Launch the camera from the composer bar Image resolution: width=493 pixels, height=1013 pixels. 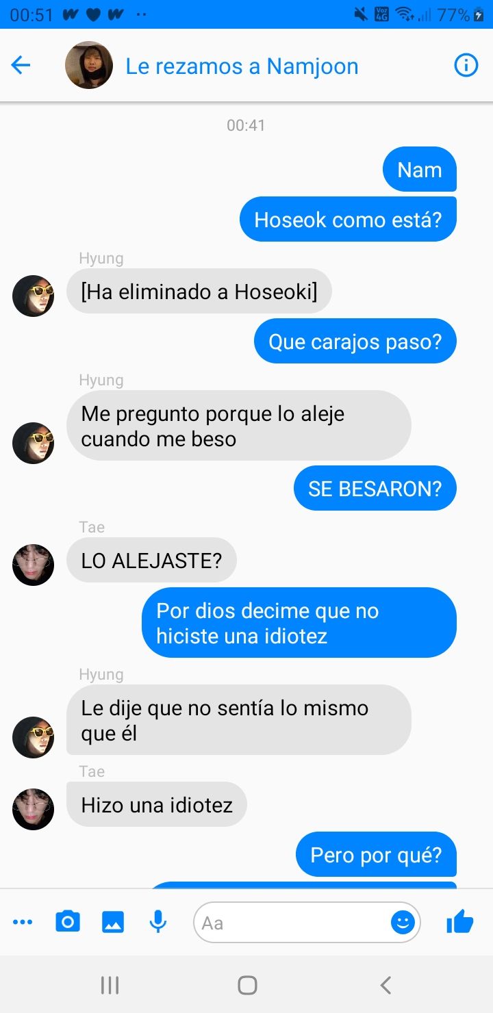(67, 922)
